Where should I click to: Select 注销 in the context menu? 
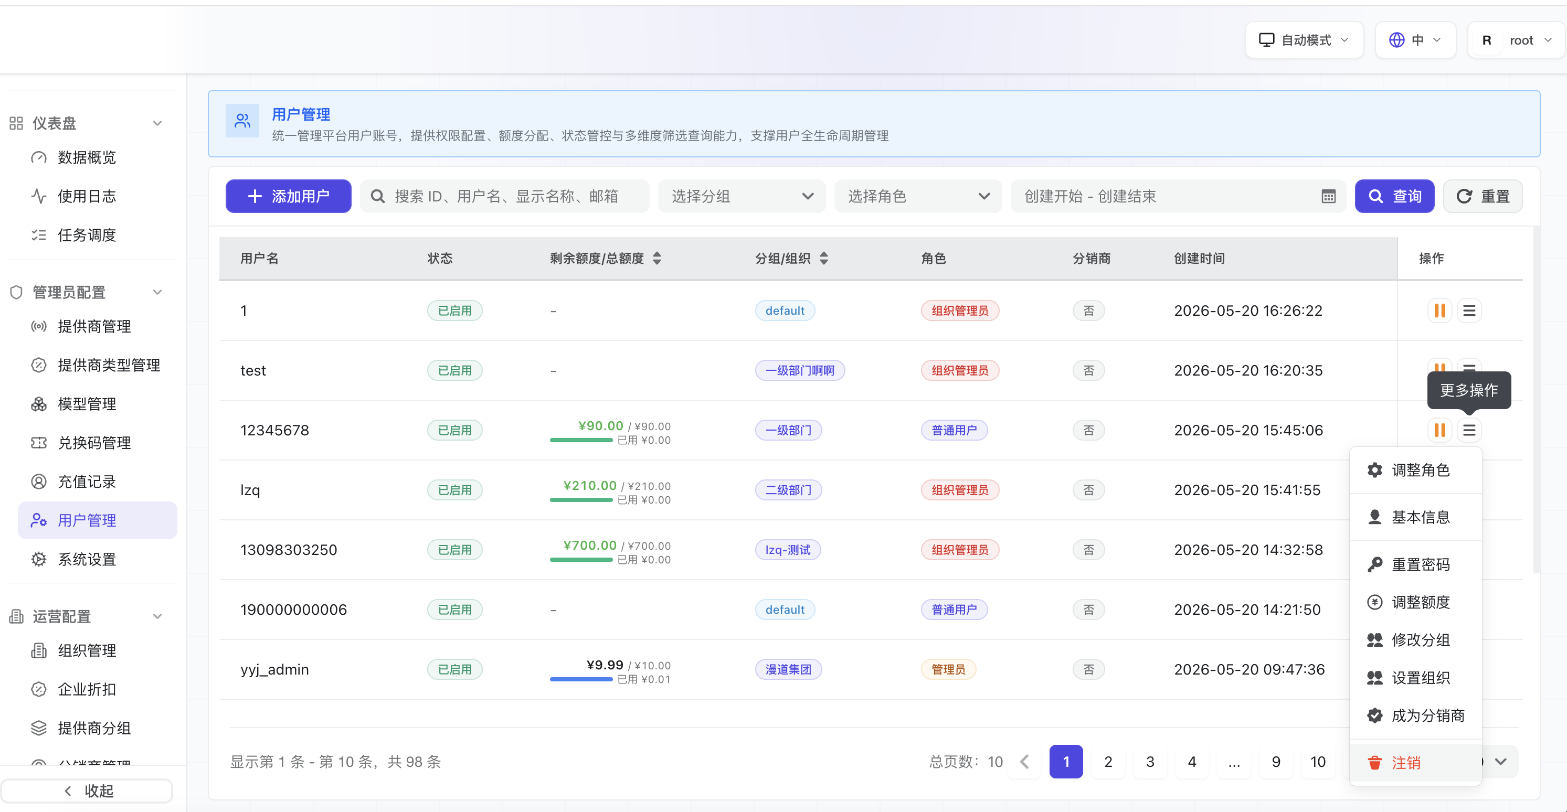1415,763
